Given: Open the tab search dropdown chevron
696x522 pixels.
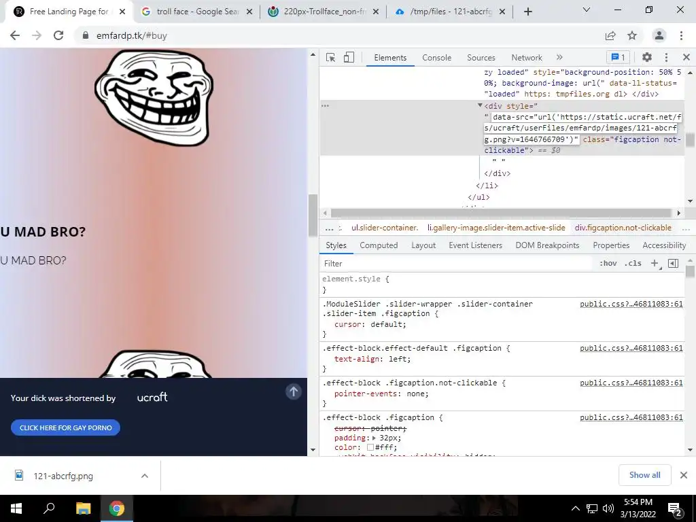Looking at the screenshot, I should pyautogui.click(x=587, y=10).
